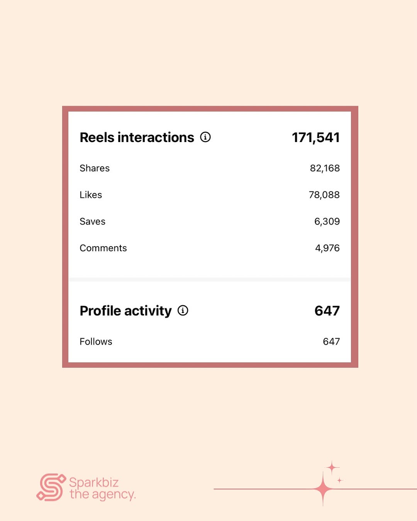417x521 pixels.
Task: Click the Sparkbiz S logo icon
Action: pos(51,487)
